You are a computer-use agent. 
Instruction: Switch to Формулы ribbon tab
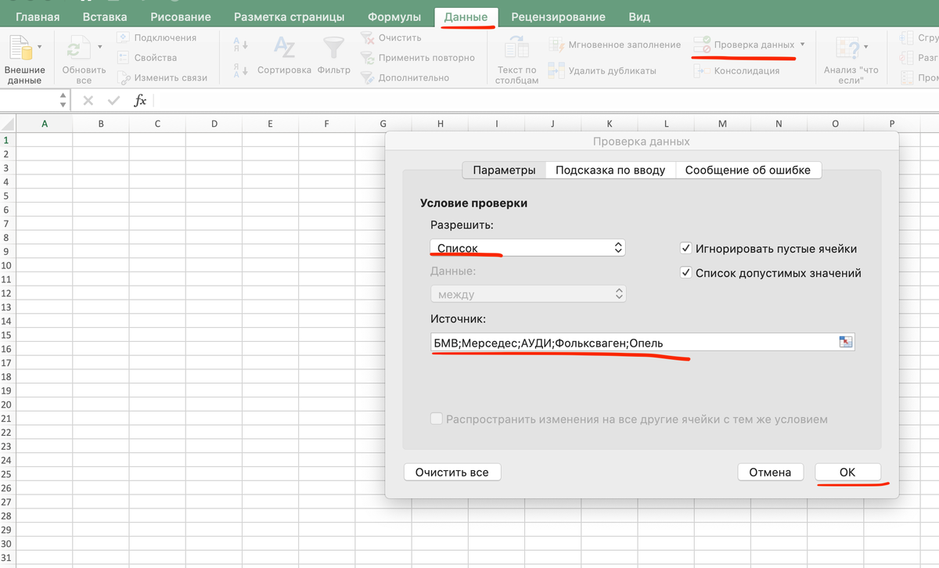click(394, 16)
